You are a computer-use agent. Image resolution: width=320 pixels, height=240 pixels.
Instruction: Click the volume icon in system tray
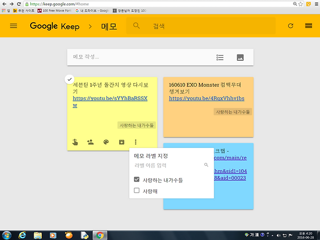(279, 235)
